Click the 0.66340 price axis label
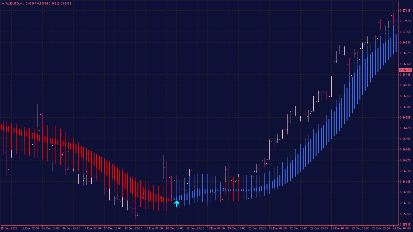 (x=405, y=150)
